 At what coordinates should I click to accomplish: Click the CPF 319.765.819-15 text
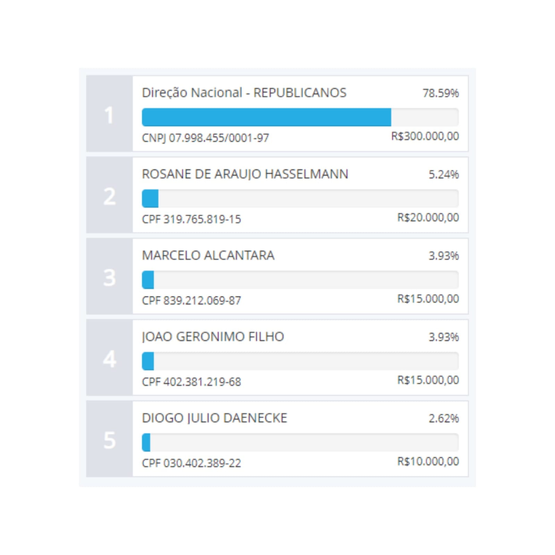(191, 219)
